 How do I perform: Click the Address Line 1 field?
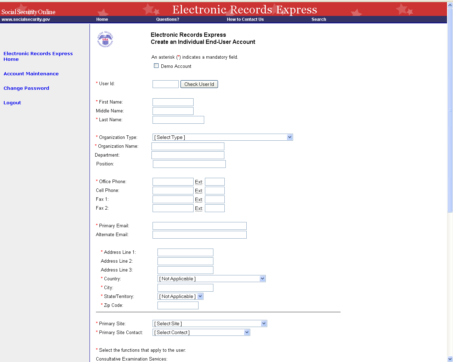185,252
